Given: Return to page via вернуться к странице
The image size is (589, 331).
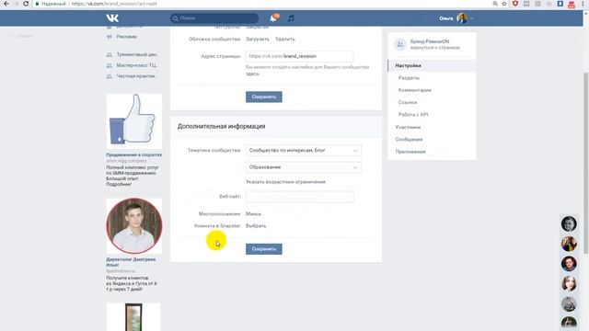Looking at the screenshot, I should [x=435, y=48].
